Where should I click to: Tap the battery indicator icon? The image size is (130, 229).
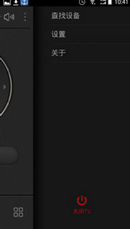point(110,2)
